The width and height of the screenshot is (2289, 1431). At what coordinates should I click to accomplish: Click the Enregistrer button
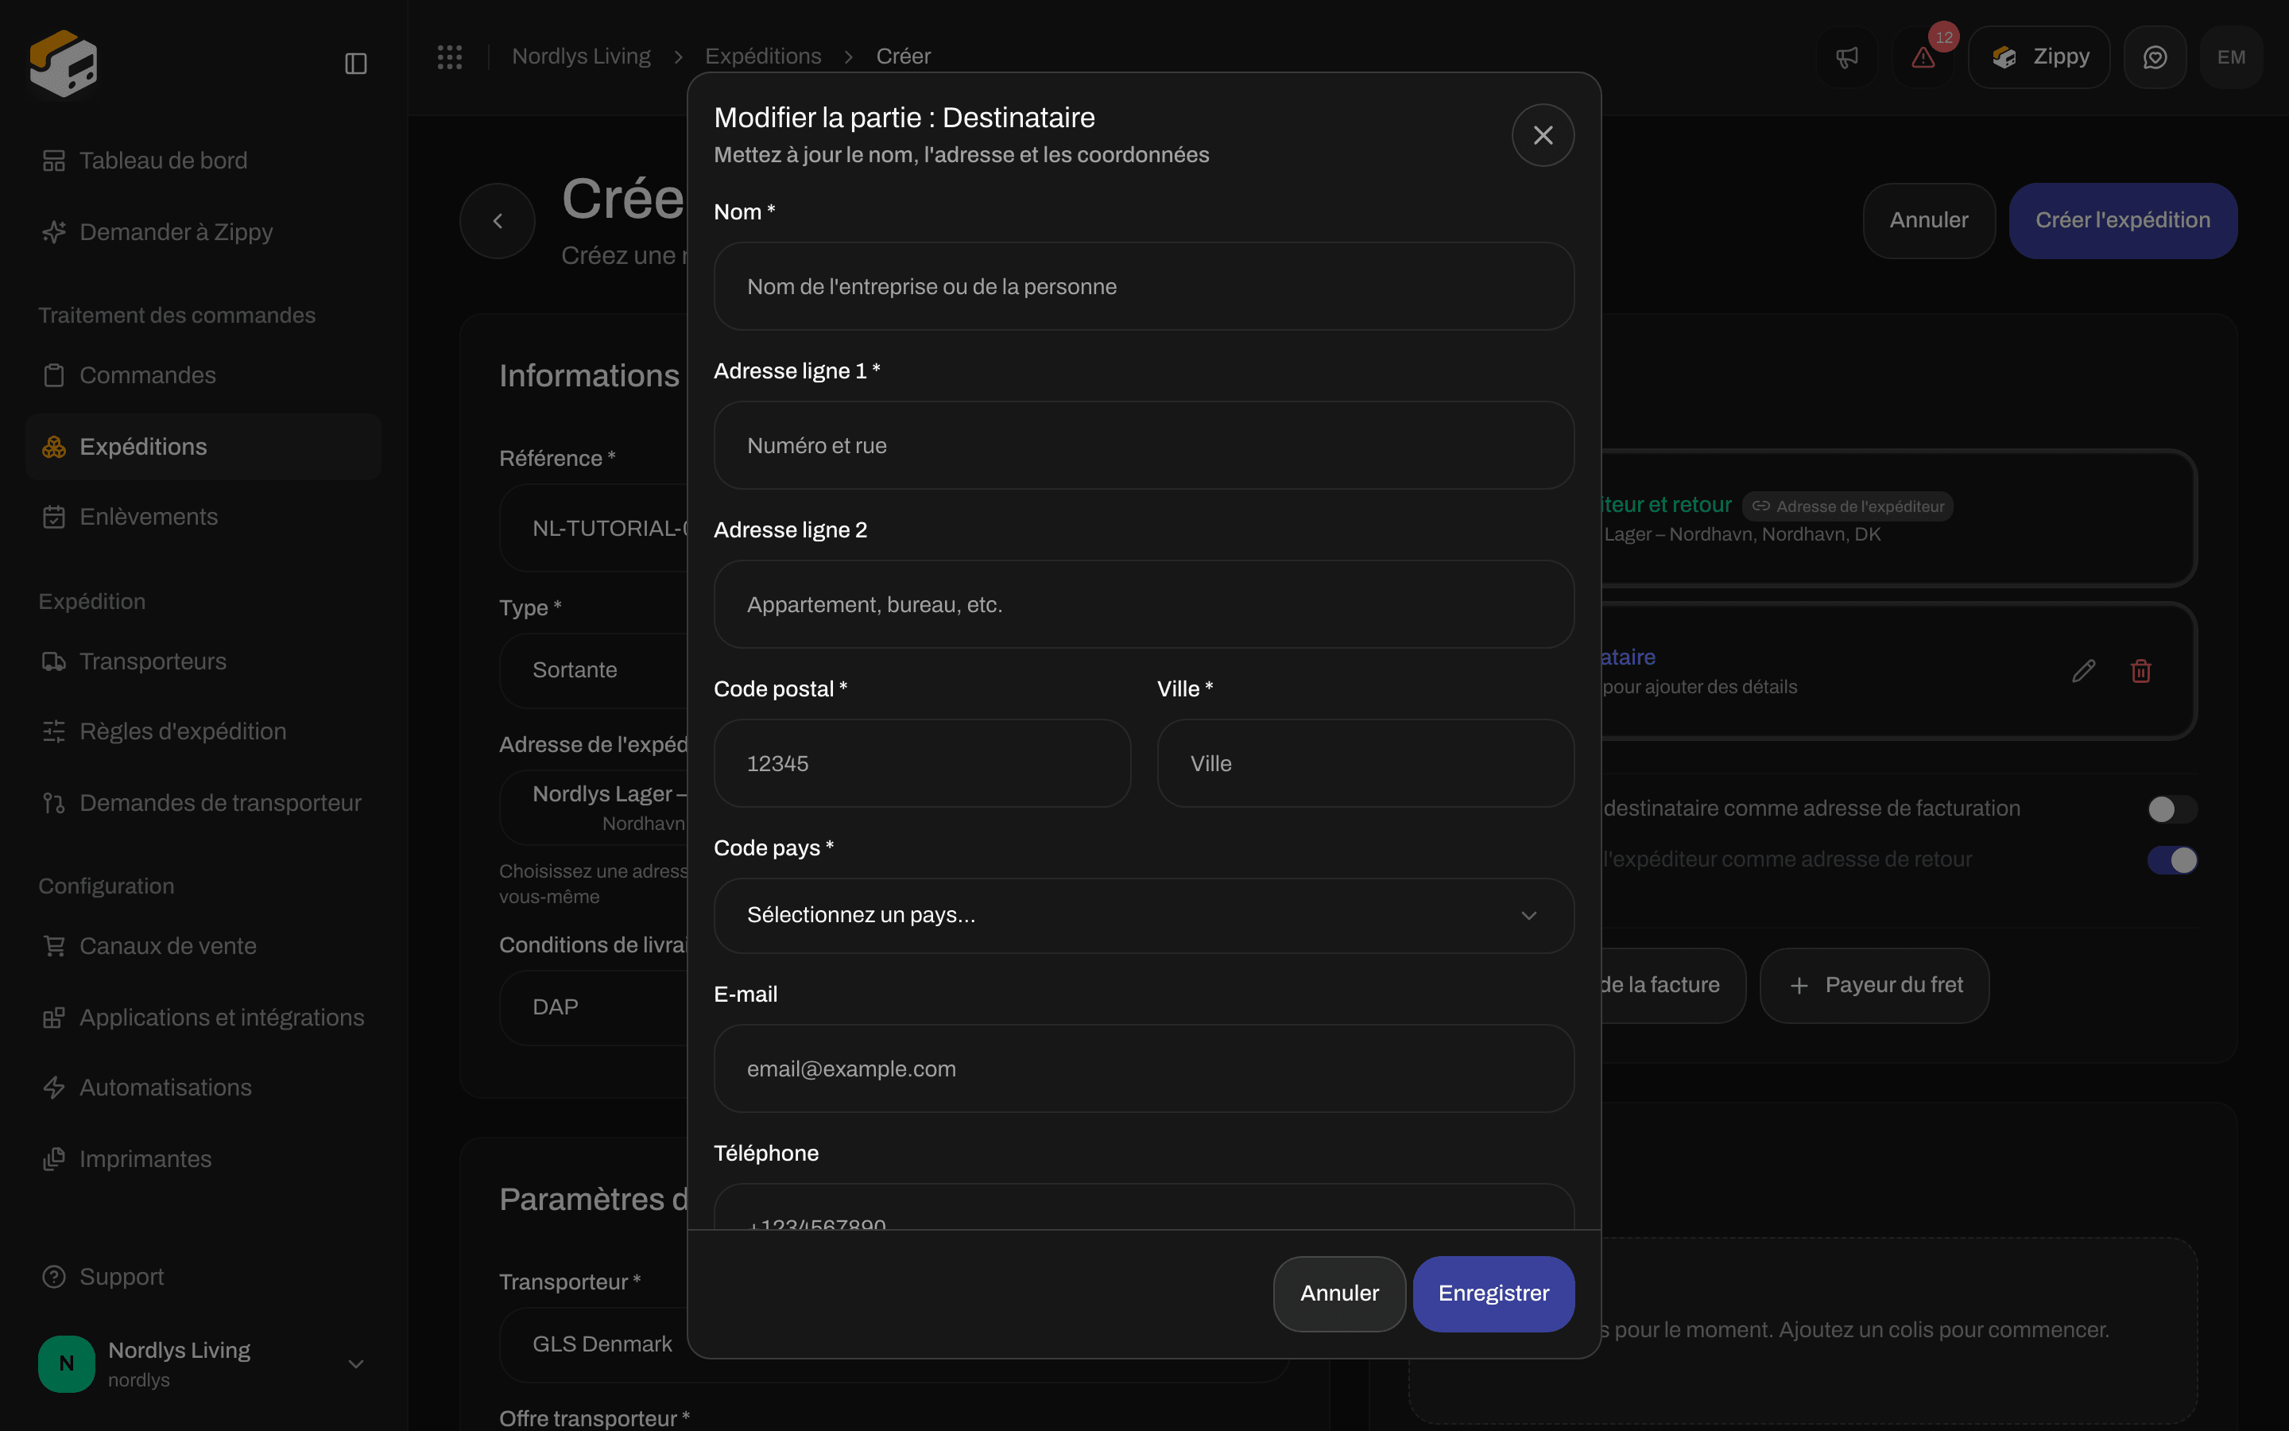click(x=1493, y=1293)
